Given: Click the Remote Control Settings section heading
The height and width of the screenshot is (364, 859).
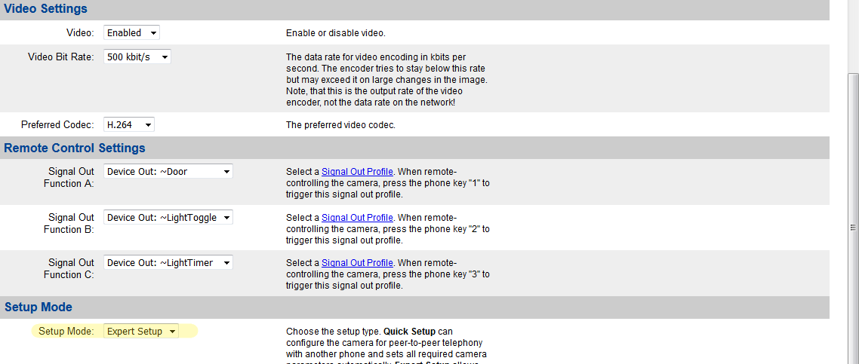Looking at the screenshot, I should click(75, 148).
